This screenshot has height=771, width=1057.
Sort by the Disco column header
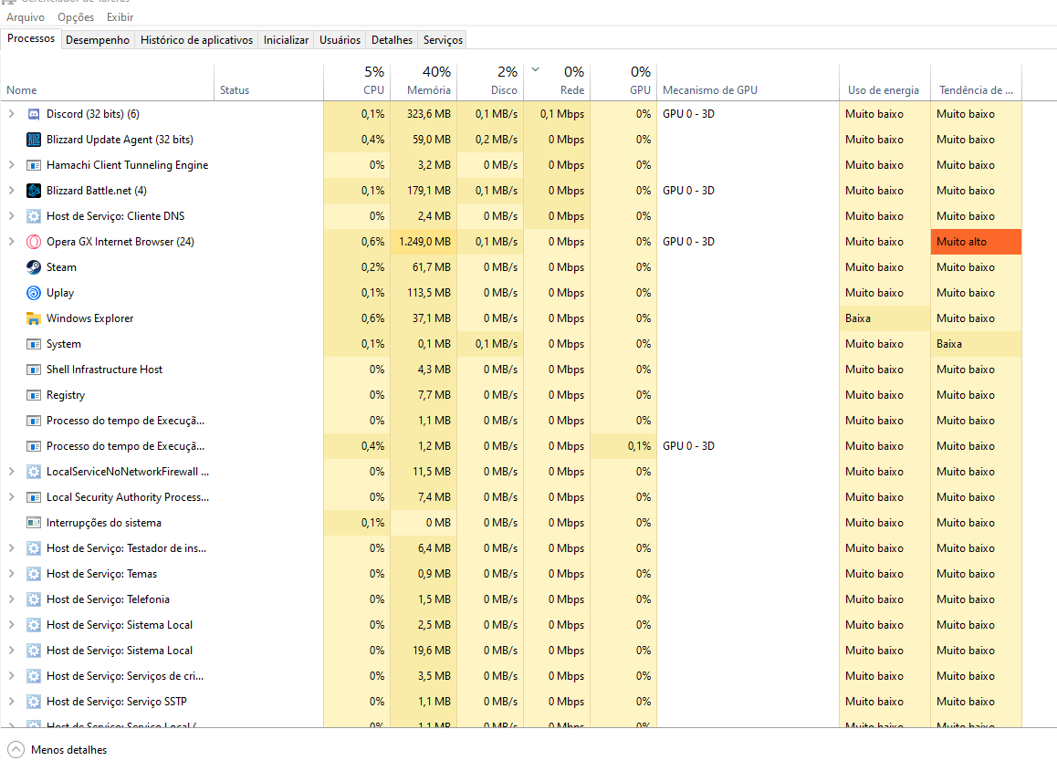coord(490,82)
